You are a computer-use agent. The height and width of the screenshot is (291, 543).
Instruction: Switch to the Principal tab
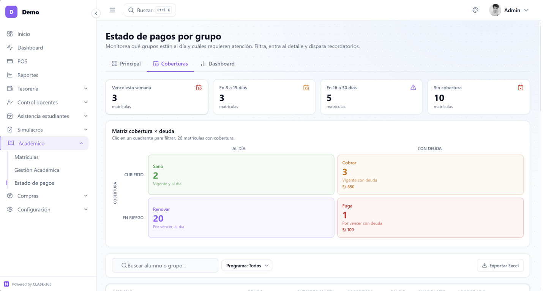coord(126,64)
